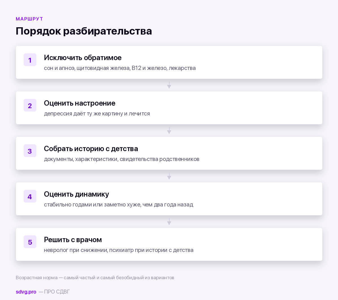Select the heading 'Исключить обратимое'
This screenshot has width=338, height=300.
(83, 58)
